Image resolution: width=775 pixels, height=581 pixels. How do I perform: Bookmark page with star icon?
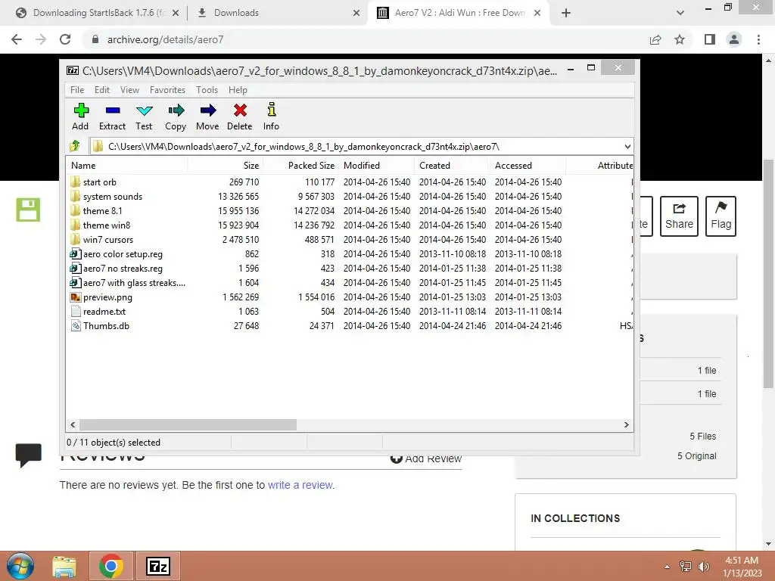[680, 39]
